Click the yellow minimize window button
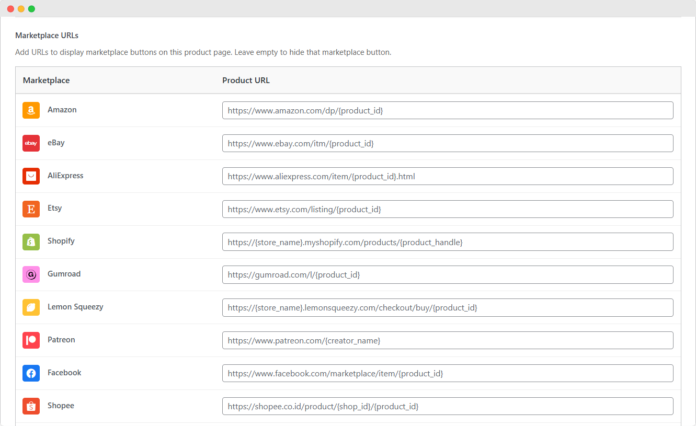 (21, 9)
